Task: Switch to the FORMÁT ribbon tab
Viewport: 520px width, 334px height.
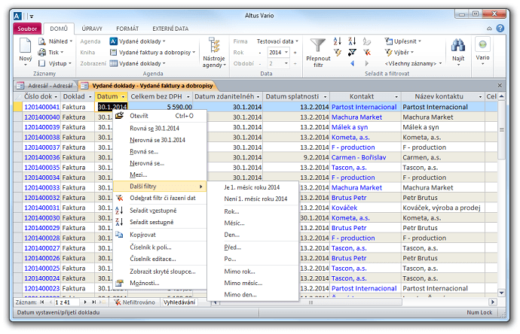Action: 127,29
